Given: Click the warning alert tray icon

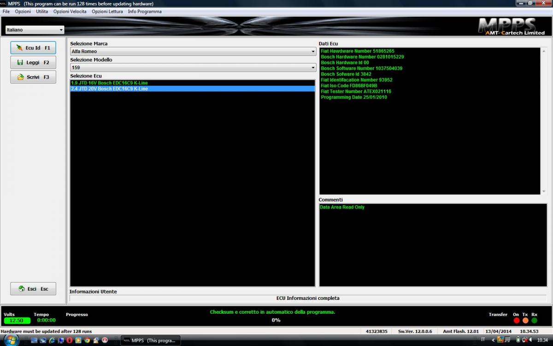Looking at the screenshot, I should tap(500, 340).
